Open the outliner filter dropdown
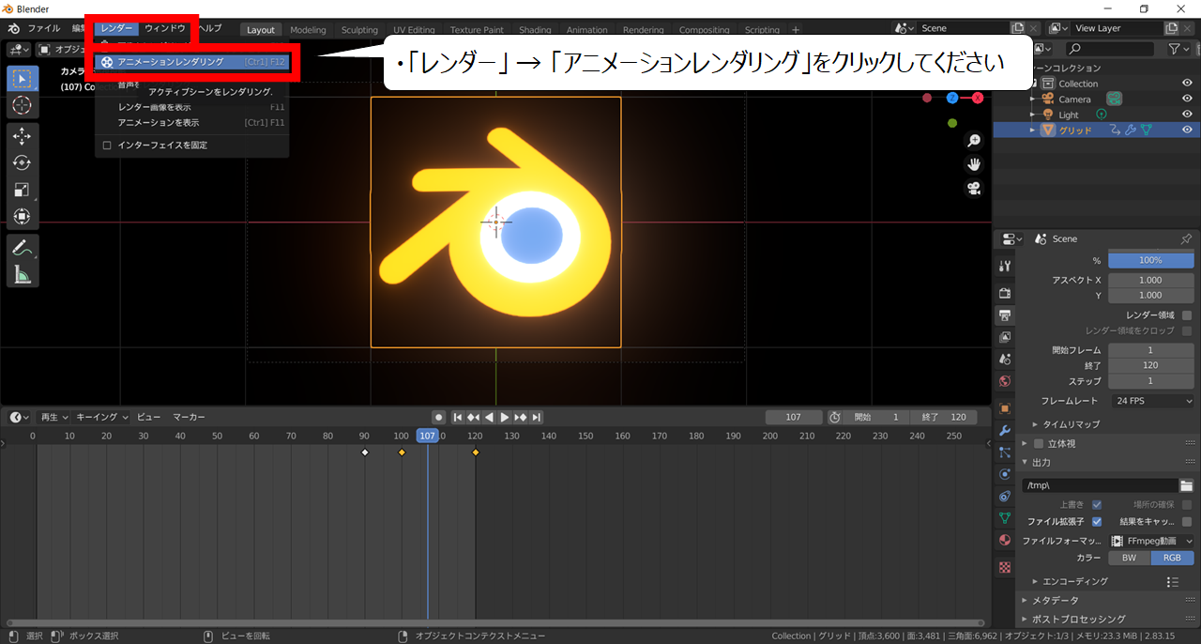Screen dimensions: 1201x644 pos(1179,48)
